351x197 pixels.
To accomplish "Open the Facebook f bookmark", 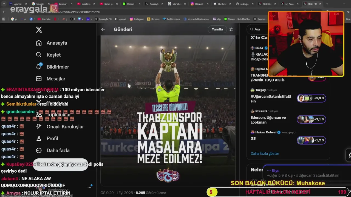I will pyautogui.click(x=32, y=19).
